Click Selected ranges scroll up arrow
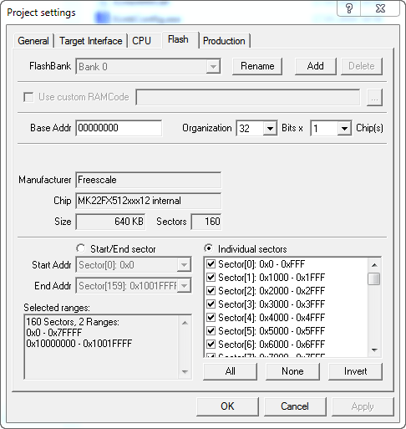The height and width of the screenshot is (429, 406). tap(185, 323)
